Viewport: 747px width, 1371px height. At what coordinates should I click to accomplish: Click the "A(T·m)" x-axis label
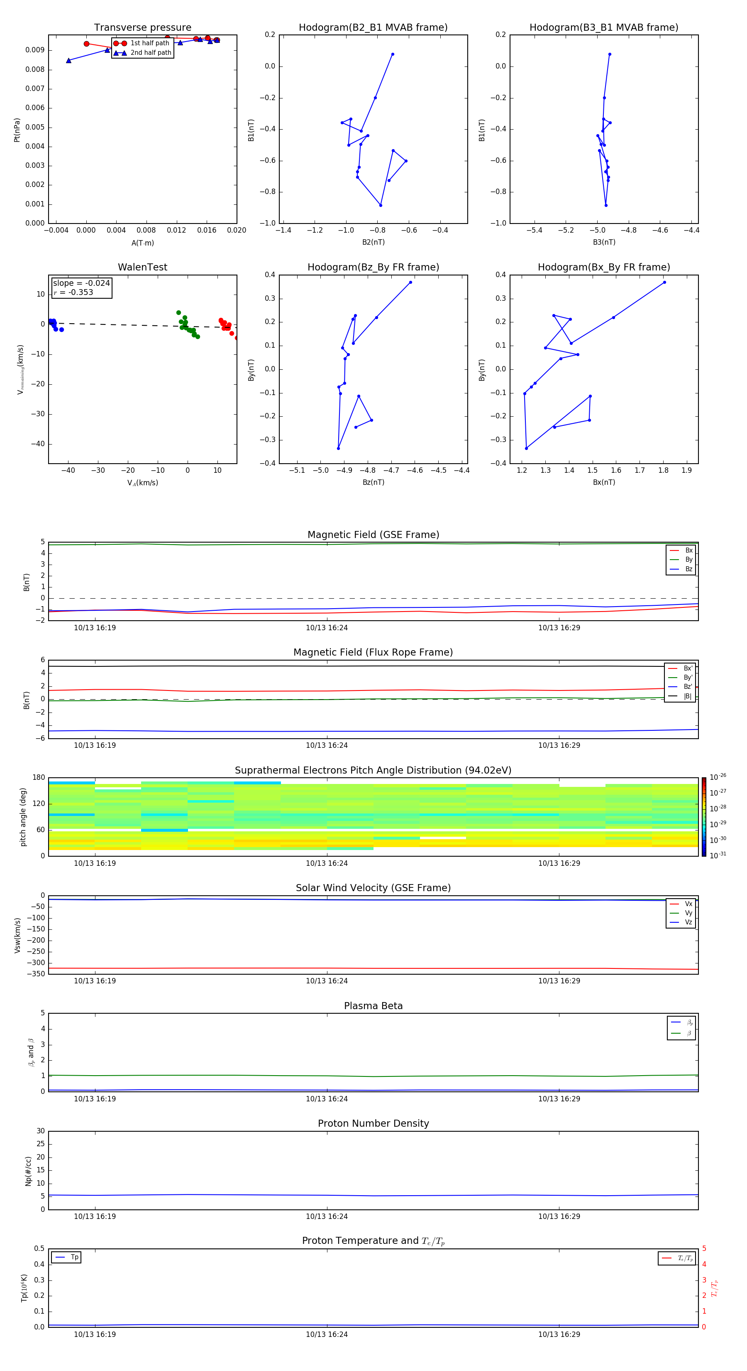142,243
